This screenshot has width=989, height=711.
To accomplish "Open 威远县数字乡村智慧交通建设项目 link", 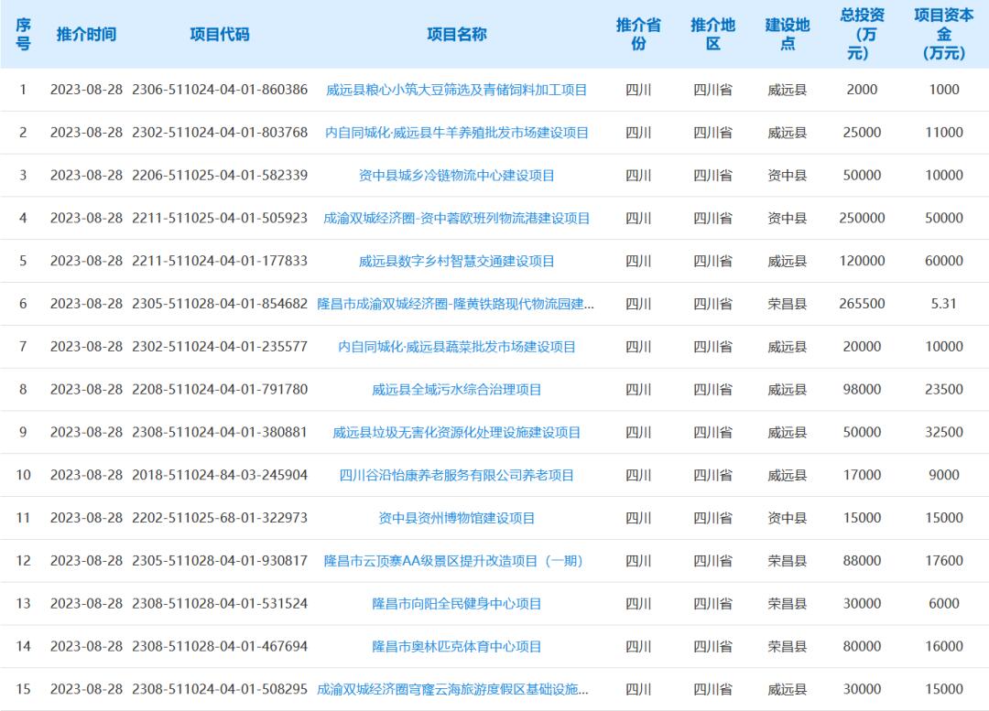I will pyautogui.click(x=457, y=261).
